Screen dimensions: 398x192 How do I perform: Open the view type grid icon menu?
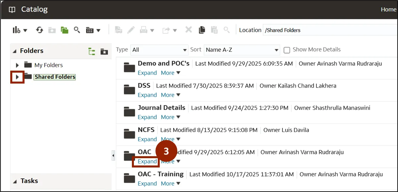point(93,30)
